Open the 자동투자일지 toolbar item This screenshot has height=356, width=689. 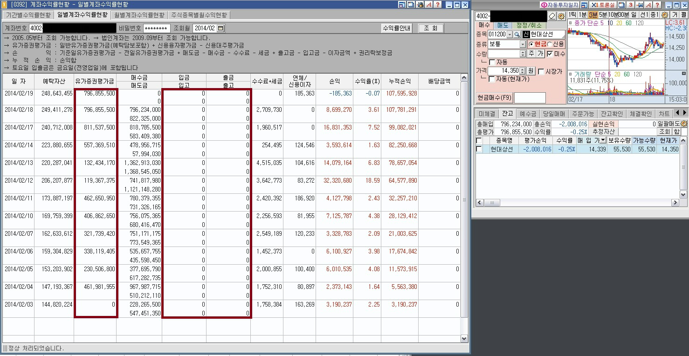point(559,5)
